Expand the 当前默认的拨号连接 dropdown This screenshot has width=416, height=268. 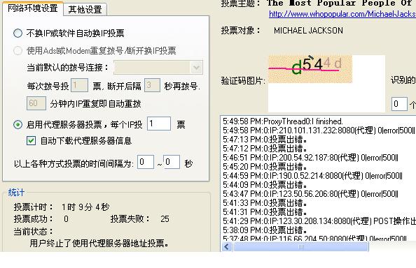tap(196, 68)
